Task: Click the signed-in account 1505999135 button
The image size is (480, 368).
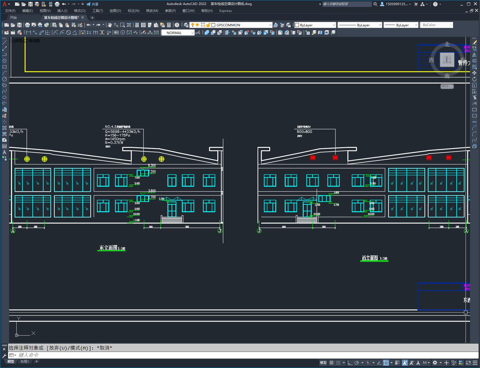Action: [x=395, y=4]
